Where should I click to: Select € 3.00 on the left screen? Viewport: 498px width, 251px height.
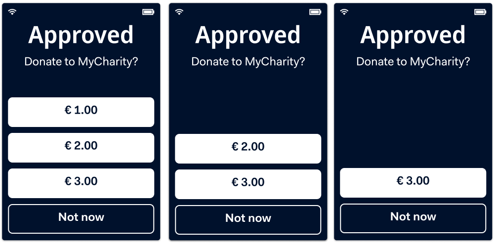(x=81, y=183)
